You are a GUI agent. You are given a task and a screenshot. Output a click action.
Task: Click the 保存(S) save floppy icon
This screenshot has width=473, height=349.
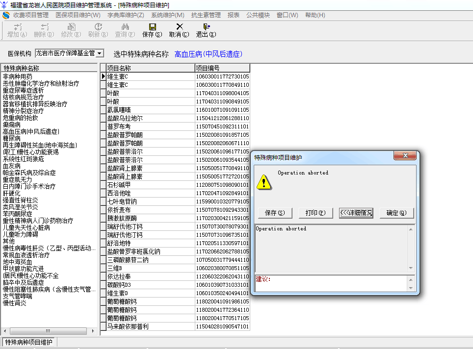coord(152,27)
